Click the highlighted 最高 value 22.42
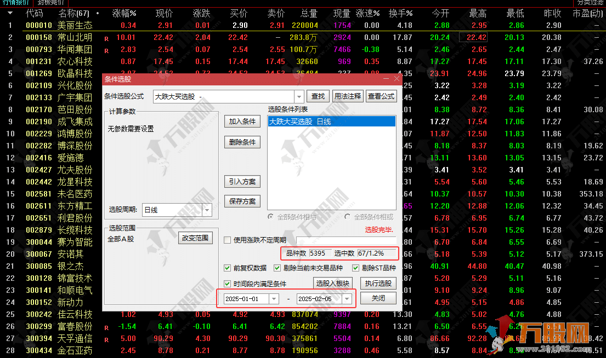 click(x=473, y=37)
